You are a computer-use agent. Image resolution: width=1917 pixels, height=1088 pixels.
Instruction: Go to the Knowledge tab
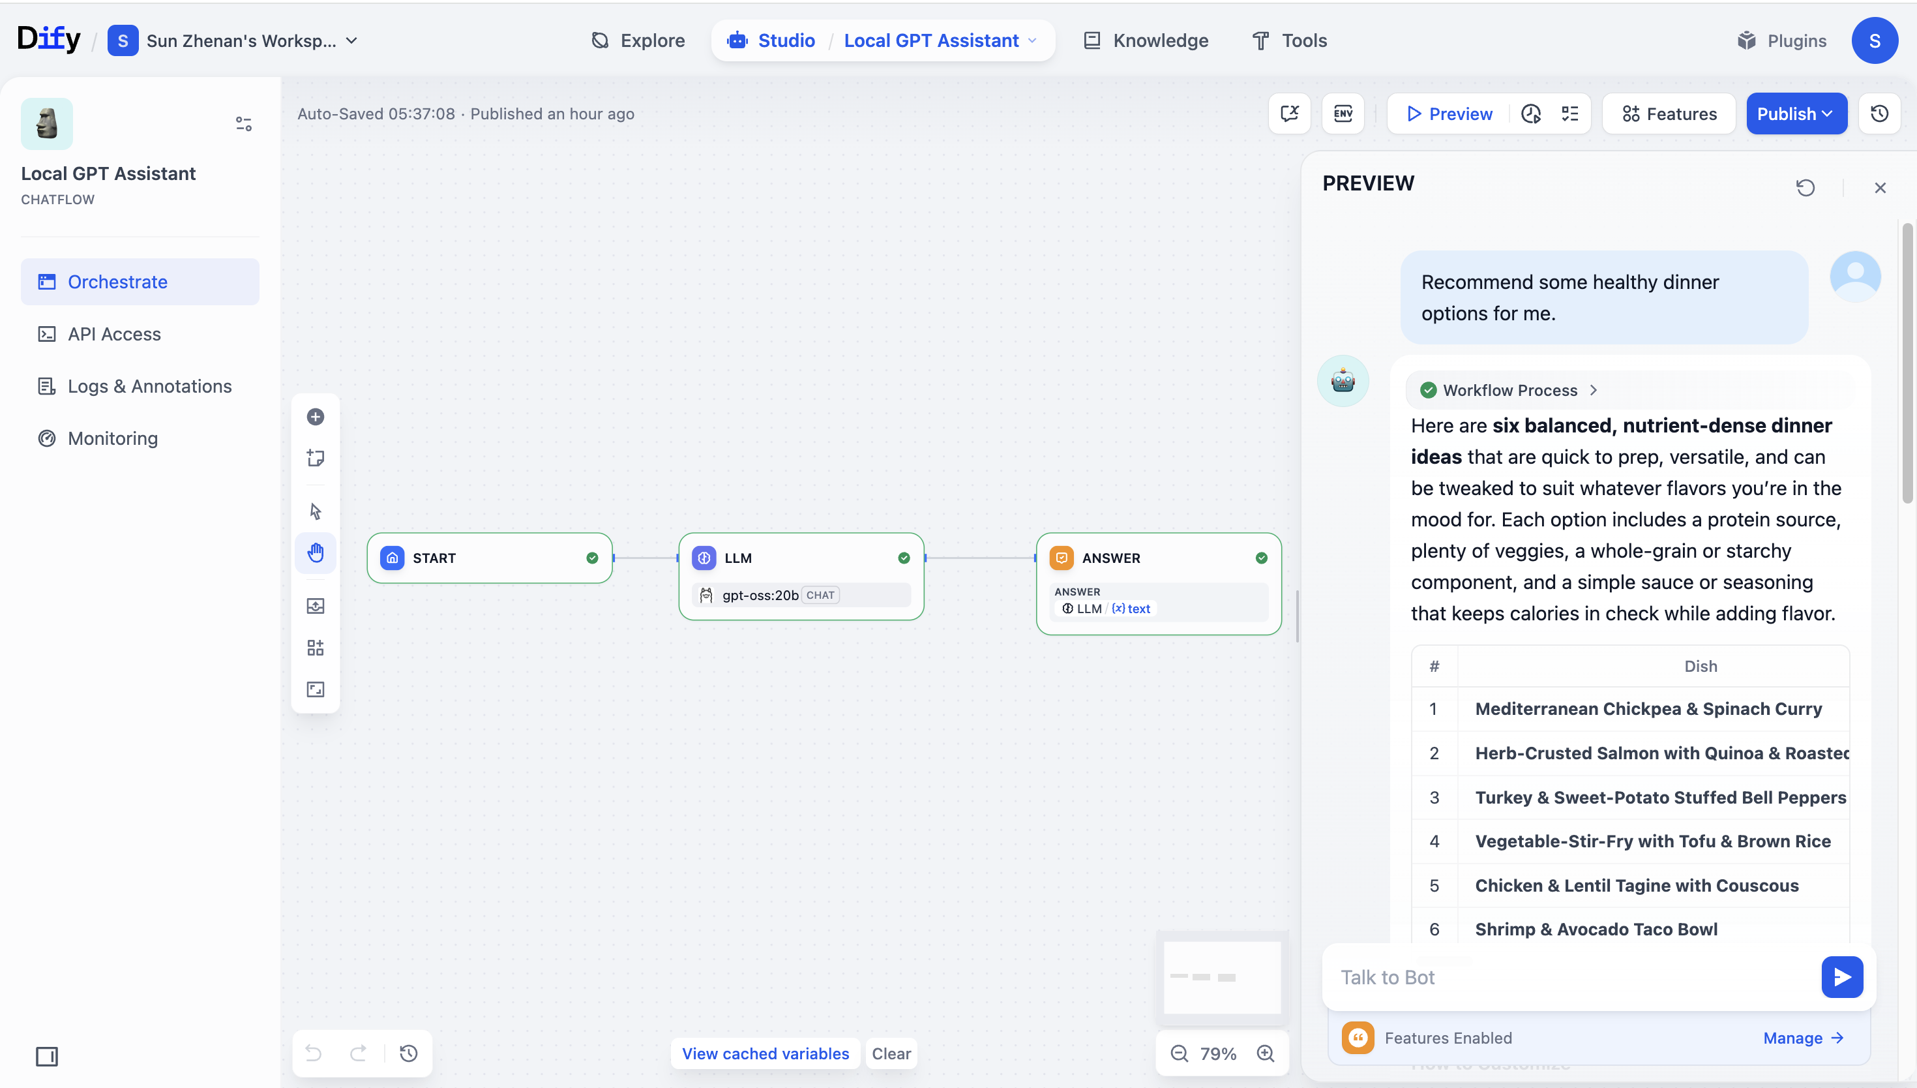[x=1146, y=40]
